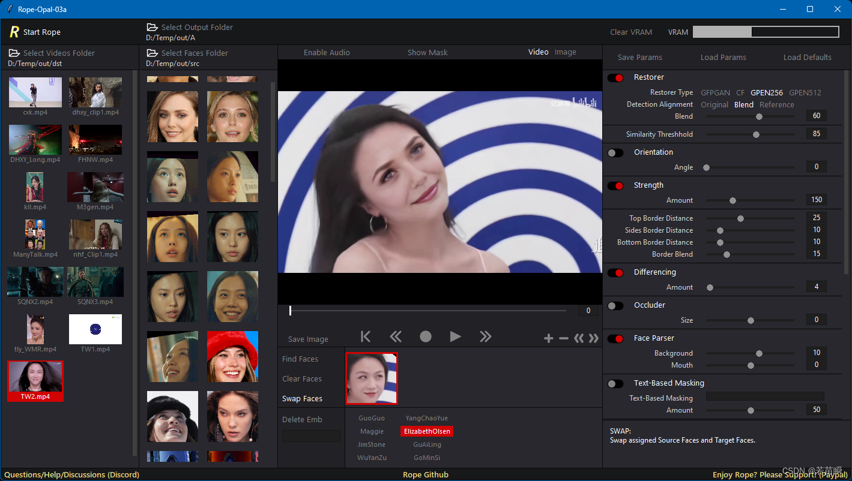Click Save Params
The image size is (852, 481).
click(640, 57)
